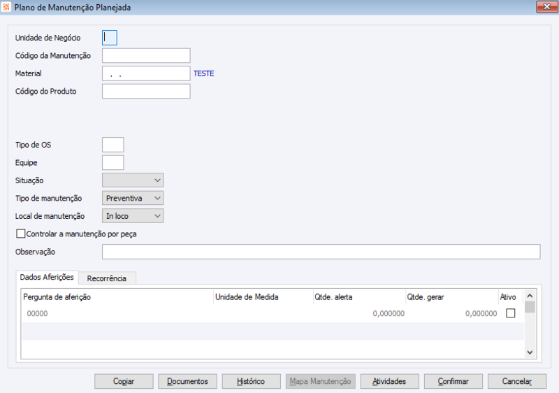
Task: Click the Código do Produto field
Action: click(x=146, y=92)
